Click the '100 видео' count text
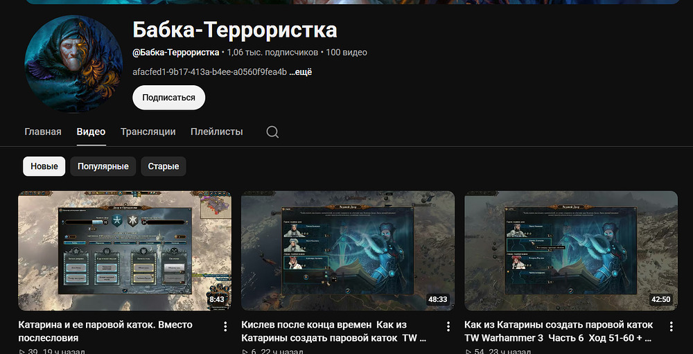Viewport: 693px width, 354px height. click(x=346, y=53)
